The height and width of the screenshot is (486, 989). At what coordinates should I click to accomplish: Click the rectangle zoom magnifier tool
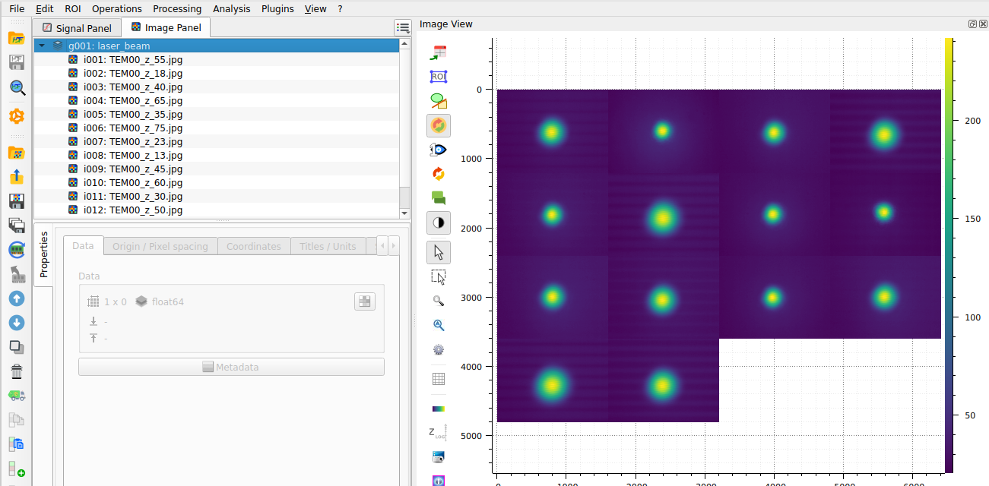pyautogui.click(x=439, y=301)
